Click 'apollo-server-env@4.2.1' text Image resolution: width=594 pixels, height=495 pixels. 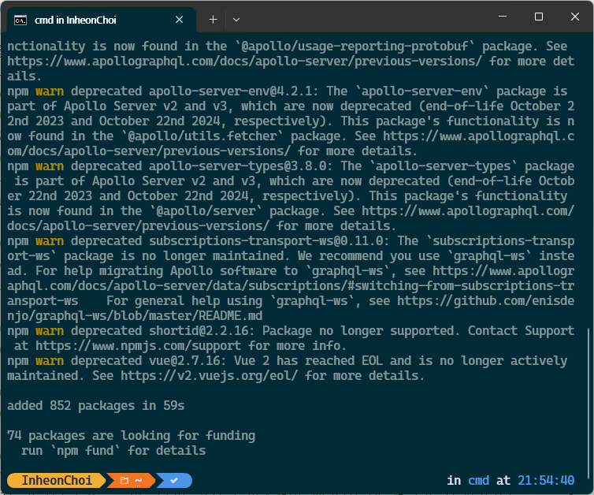tap(230, 91)
